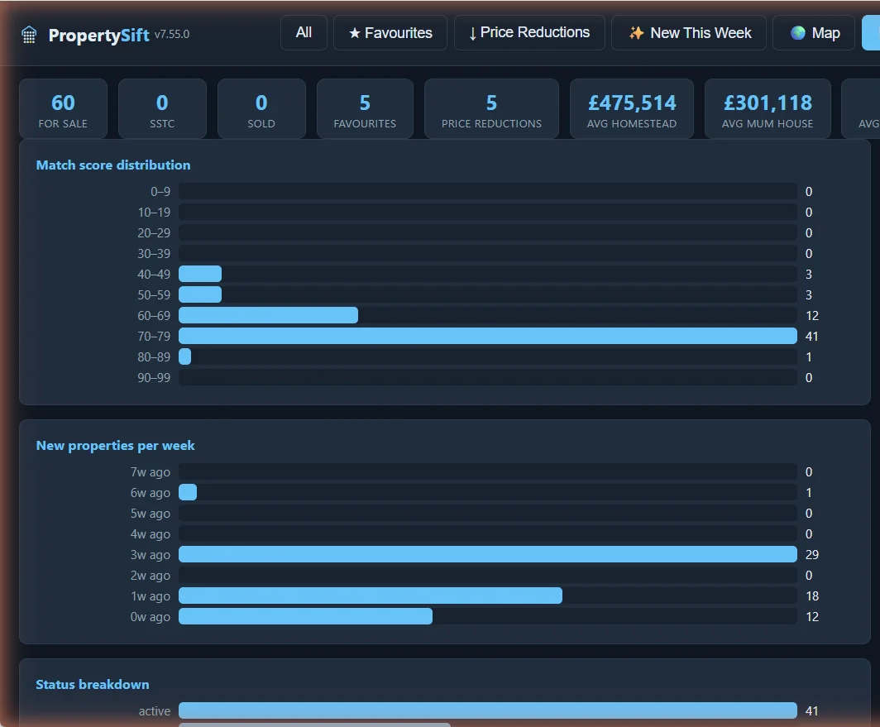Open the Map view tab
Image resolution: width=880 pixels, height=727 pixels.
[814, 32]
